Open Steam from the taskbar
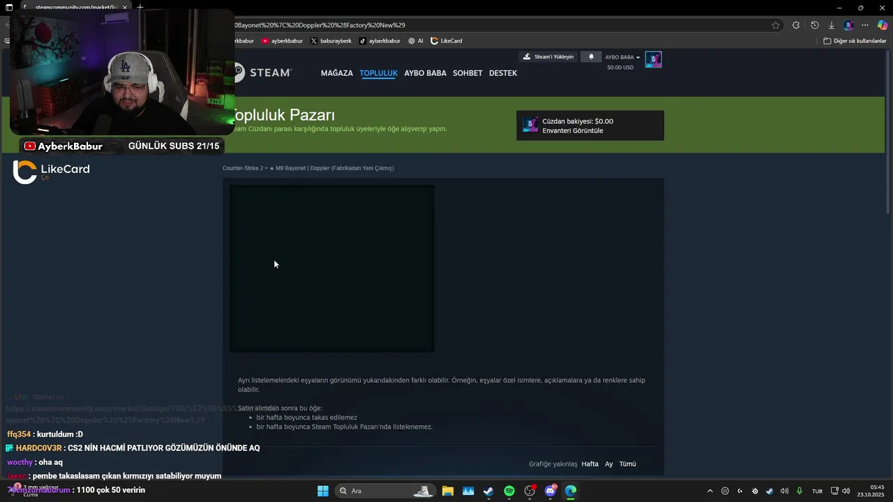The width and height of the screenshot is (893, 502). point(488,491)
